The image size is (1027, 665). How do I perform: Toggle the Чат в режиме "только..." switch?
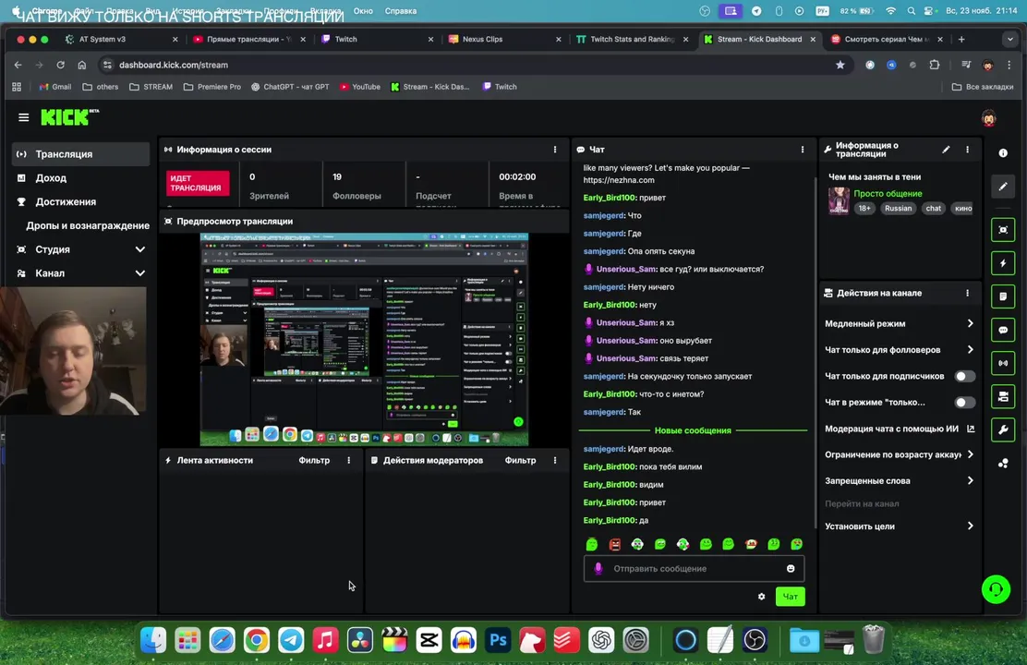(x=964, y=403)
